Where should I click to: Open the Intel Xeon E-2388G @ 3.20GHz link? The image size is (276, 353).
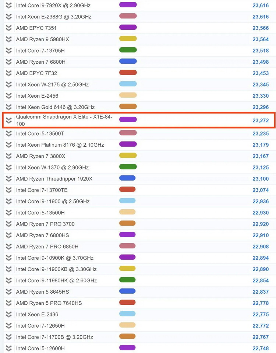tap(54, 17)
